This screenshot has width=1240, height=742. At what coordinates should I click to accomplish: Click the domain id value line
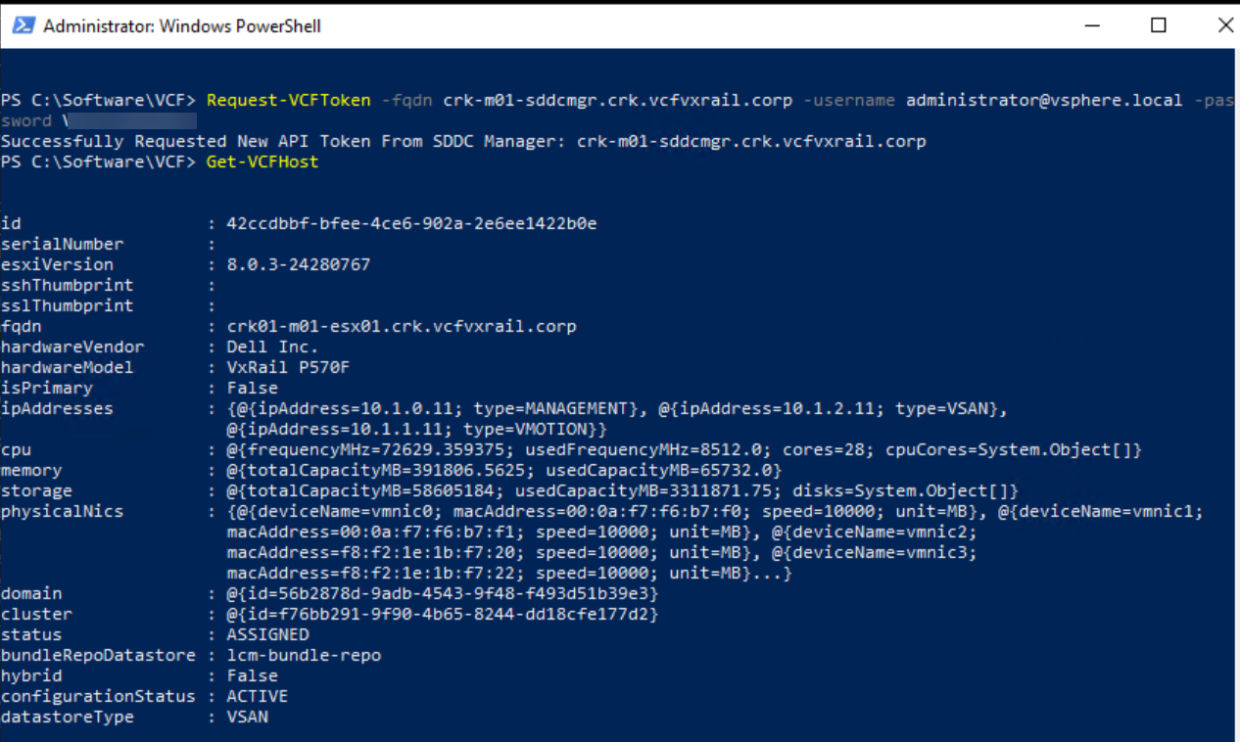coord(442,593)
